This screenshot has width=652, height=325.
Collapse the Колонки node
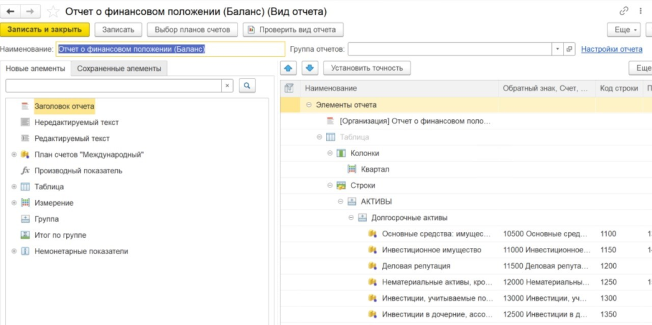330,153
